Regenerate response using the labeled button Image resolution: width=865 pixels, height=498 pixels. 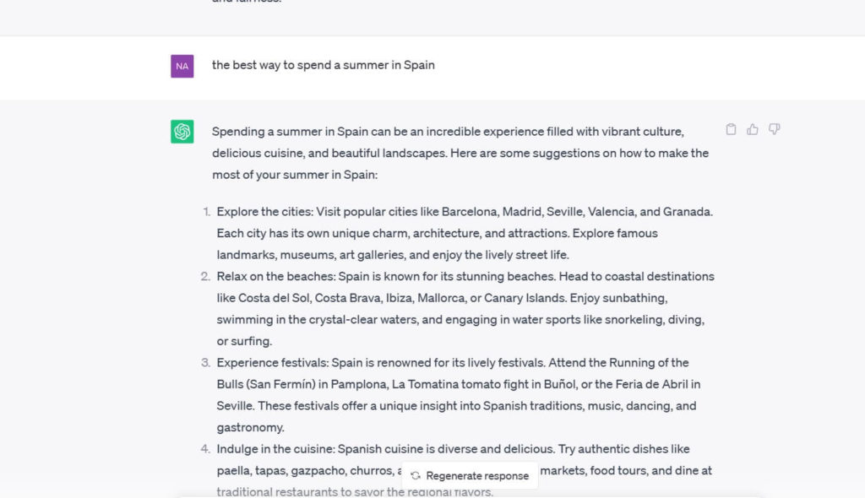pos(470,475)
